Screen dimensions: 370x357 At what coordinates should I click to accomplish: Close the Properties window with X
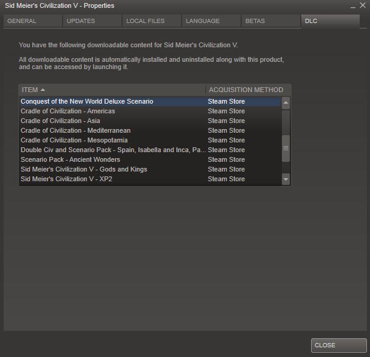click(x=363, y=5)
